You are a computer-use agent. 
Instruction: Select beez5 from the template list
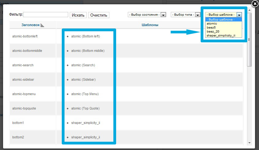pos(211,27)
